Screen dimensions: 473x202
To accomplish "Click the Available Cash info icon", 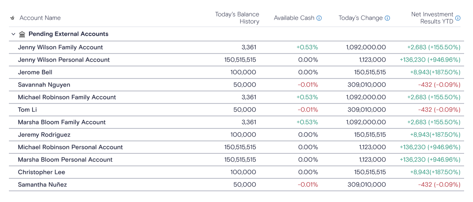I will click(319, 18).
